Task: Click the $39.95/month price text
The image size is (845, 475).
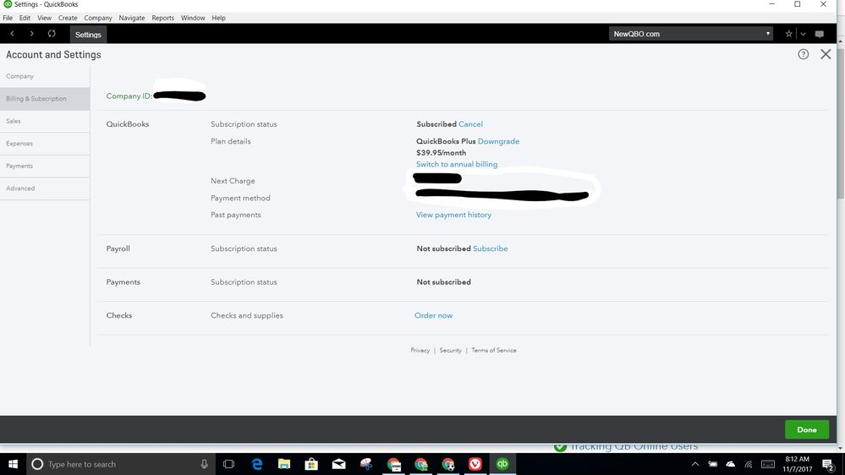Action: [x=441, y=153]
